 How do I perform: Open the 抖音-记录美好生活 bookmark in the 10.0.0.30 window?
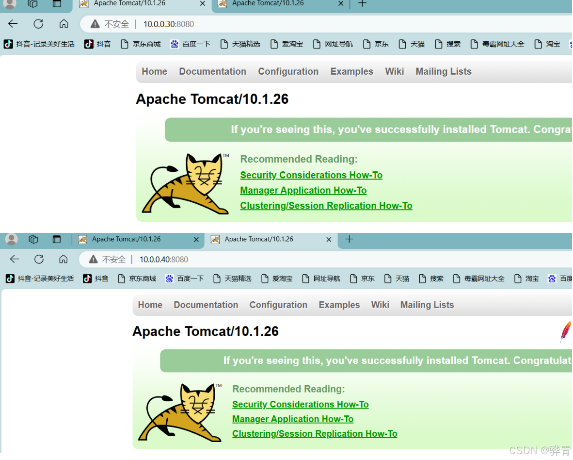click(39, 44)
